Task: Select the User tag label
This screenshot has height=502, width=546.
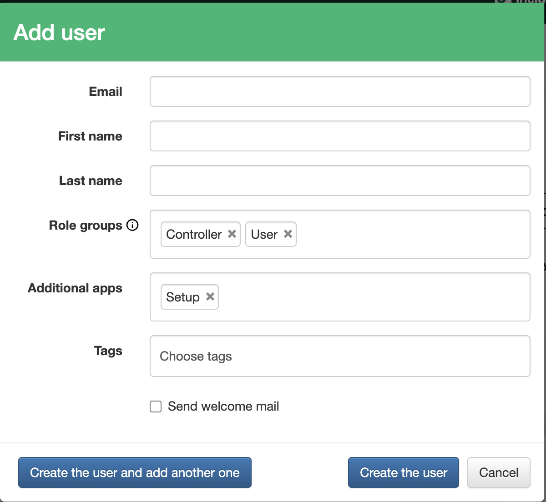Action: pos(264,234)
